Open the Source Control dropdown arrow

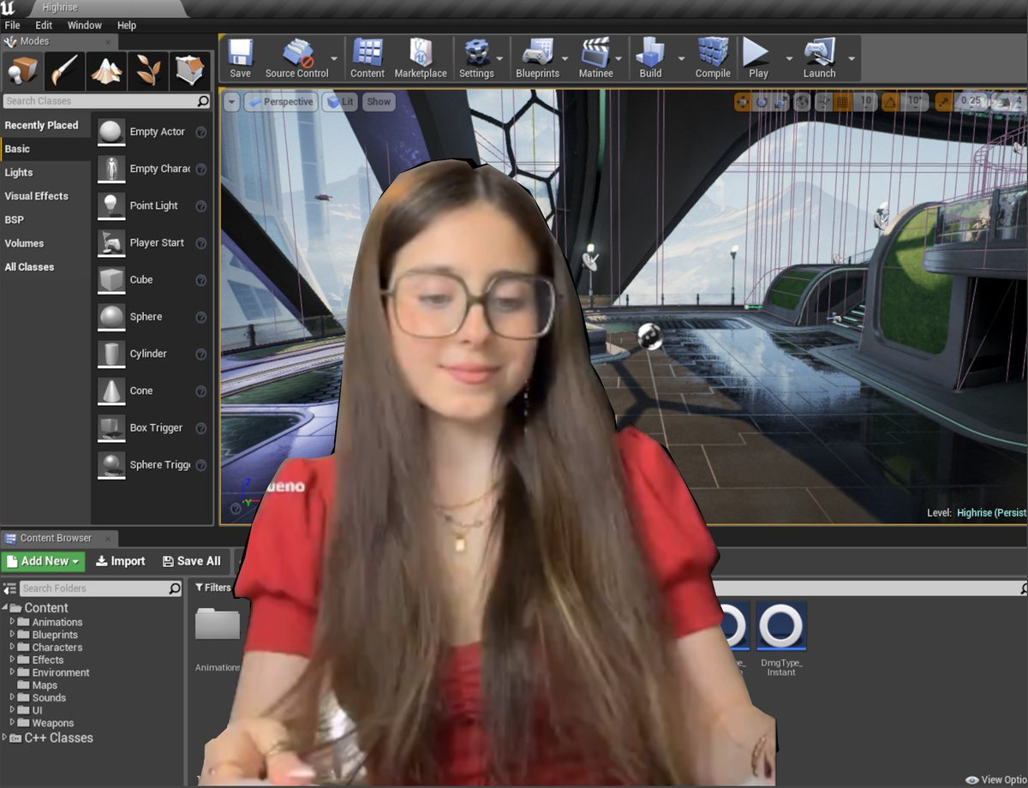click(335, 59)
